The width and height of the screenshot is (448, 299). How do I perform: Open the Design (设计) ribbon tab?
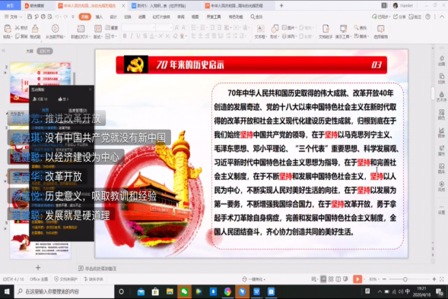[113, 17]
